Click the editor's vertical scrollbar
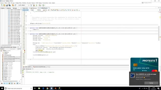The height and width of the screenshot is (90, 161). pyautogui.click(x=159, y=33)
